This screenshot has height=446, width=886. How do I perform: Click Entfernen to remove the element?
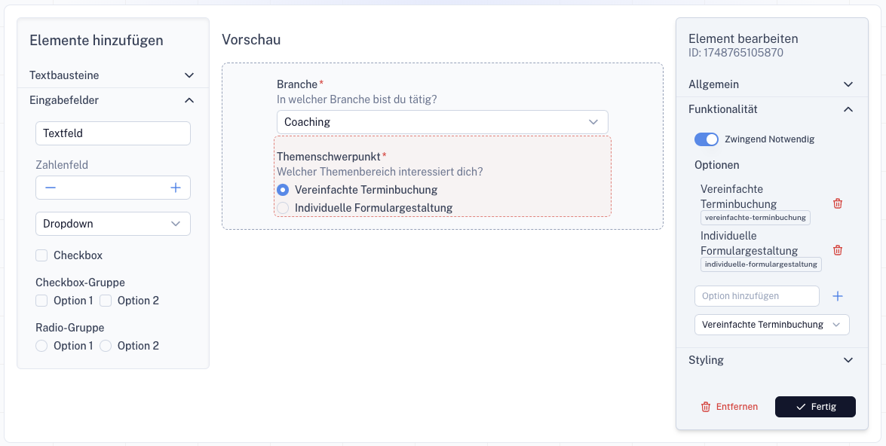[729, 407]
